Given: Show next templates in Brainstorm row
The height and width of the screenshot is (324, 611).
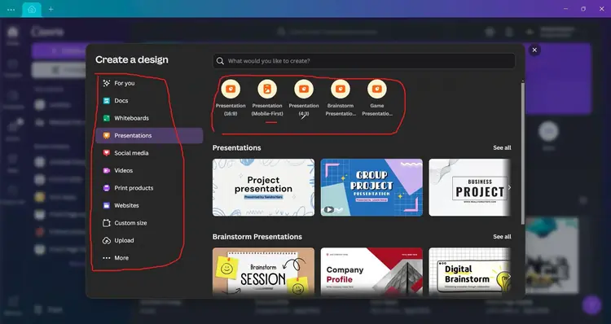Looking at the screenshot, I should coord(509,276).
